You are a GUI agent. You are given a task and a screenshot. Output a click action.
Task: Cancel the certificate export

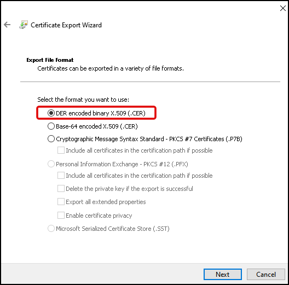[266, 274]
